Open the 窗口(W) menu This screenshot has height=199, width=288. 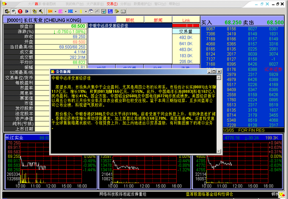coord(160,4)
